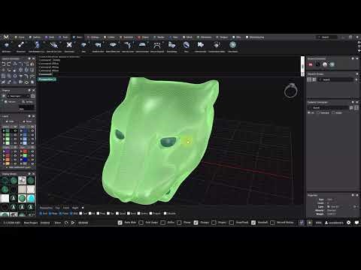
Task: Toggle the Record History checkbox
Action: [272, 223]
